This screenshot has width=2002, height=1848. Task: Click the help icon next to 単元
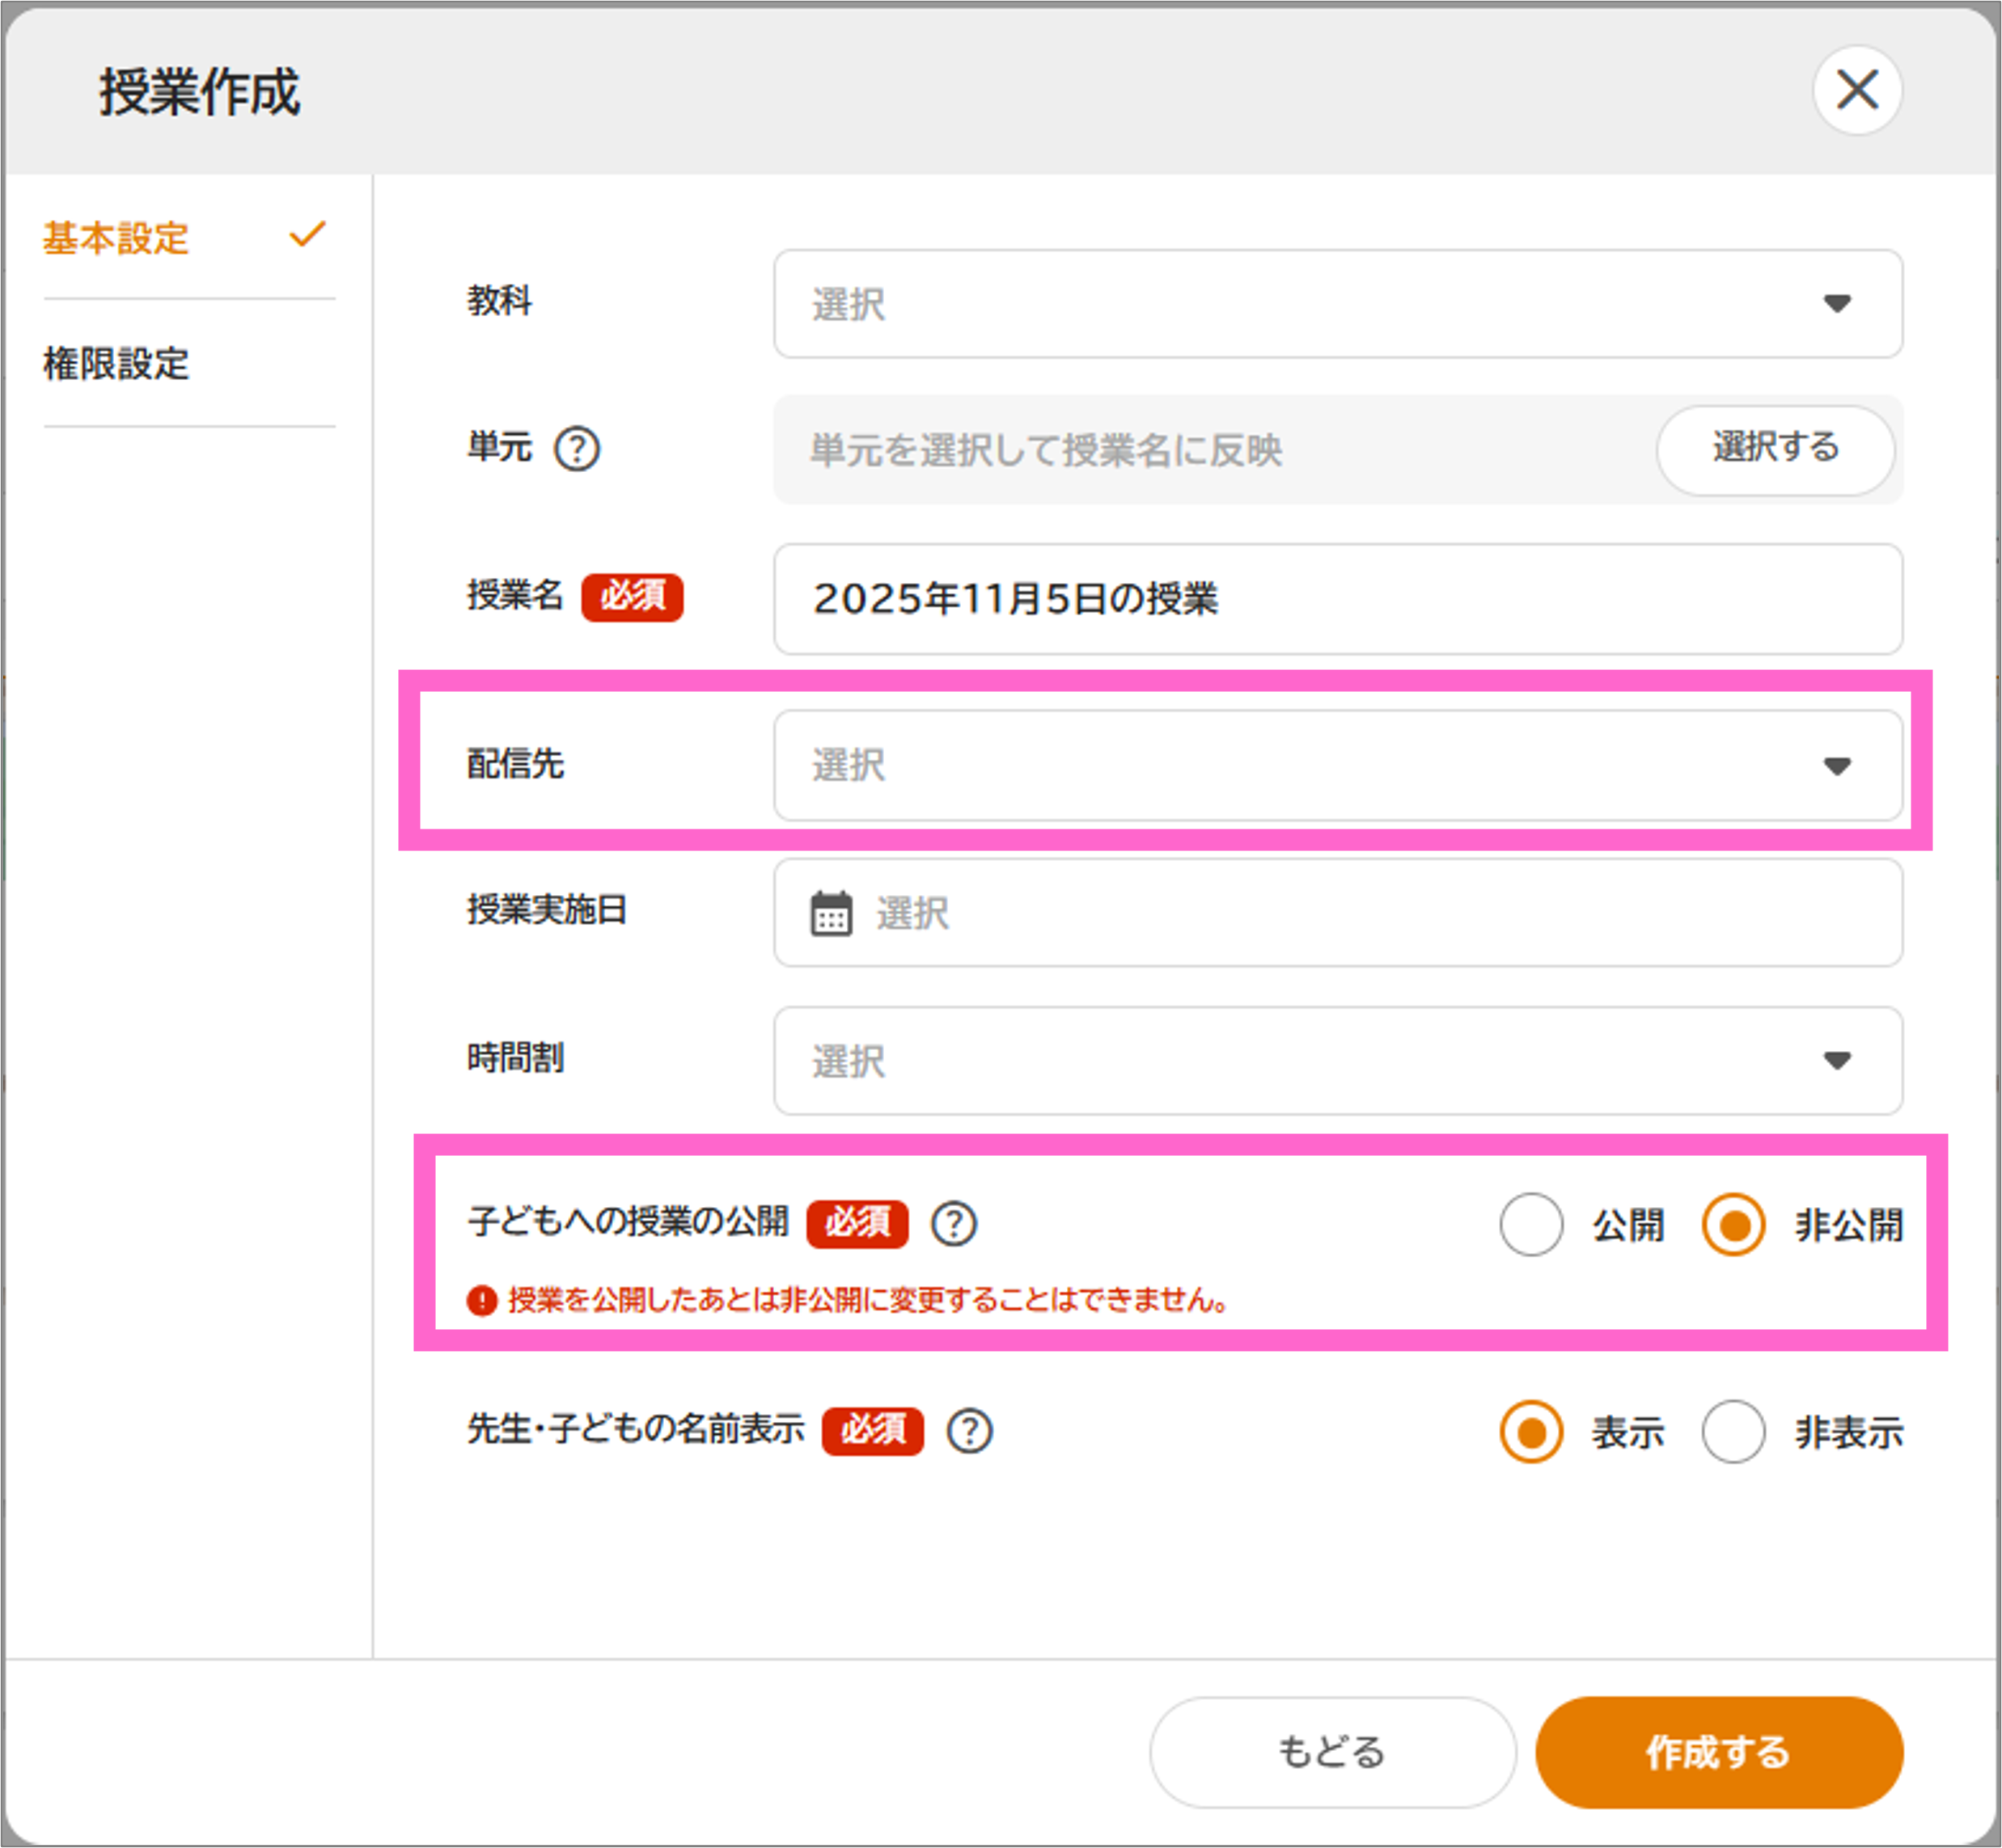point(578,449)
